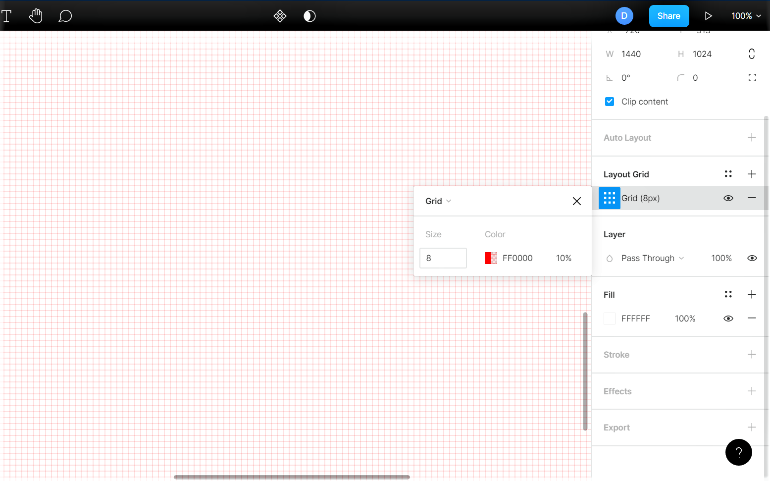
Task: Add a new Layout Grid
Action: (752, 174)
